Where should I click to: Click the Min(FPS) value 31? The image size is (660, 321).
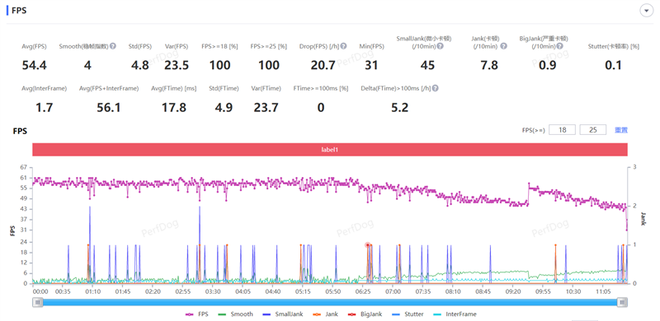(372, 65)
